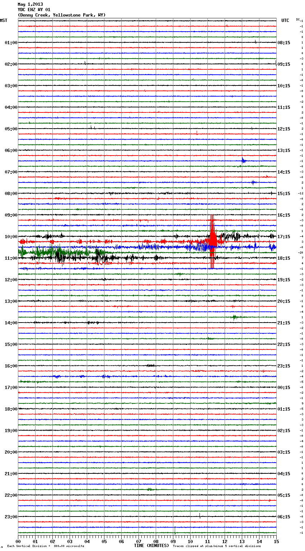
Task: Click the "Each Vertical Division = 800.00 microvolts" note
Action: pyautogui.click(x=46, y=546)
